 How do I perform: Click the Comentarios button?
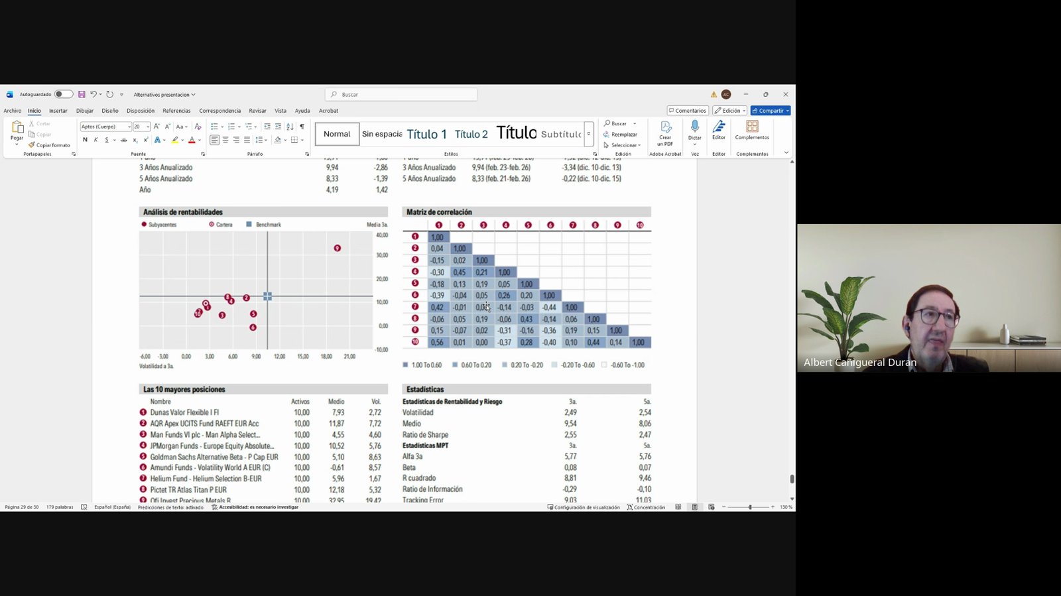tap(688, 111)
